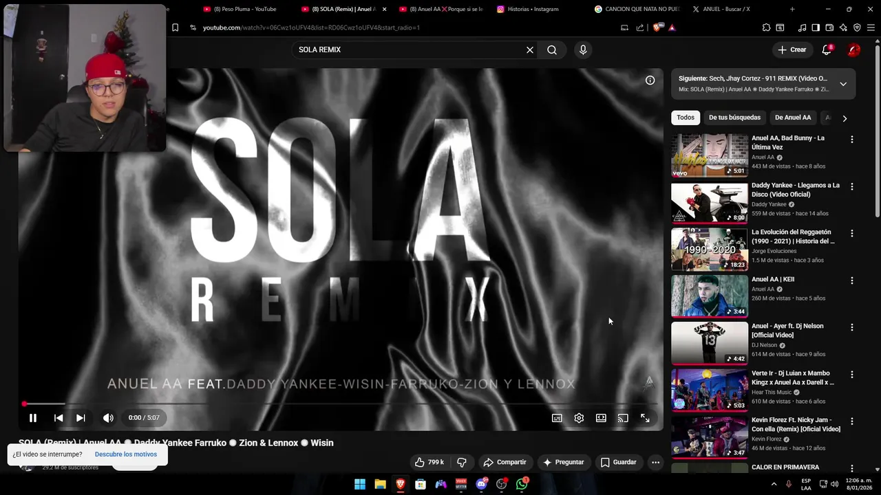
Task: Open options for La Evolución del Reggaetón video
Action: coord(851,234)
